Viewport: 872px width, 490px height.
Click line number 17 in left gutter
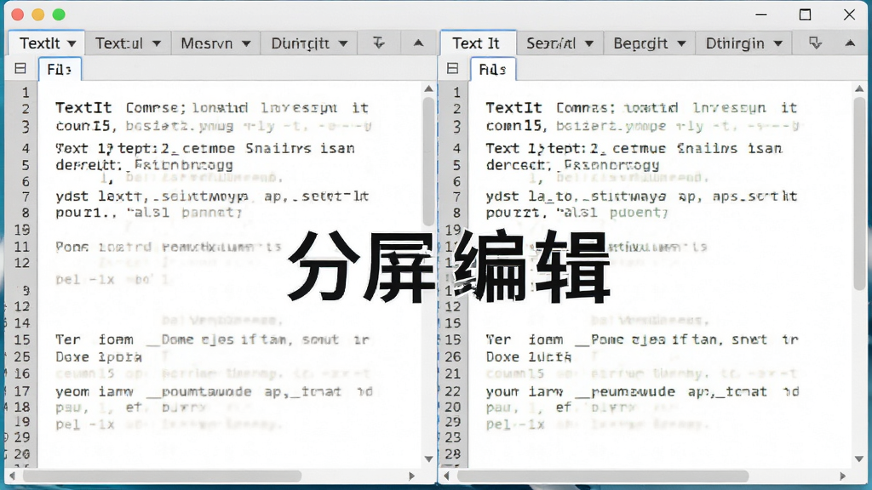[x=21, y=391]
